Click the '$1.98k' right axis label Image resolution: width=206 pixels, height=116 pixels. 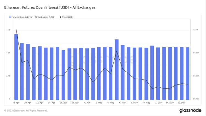coord(196,53)
